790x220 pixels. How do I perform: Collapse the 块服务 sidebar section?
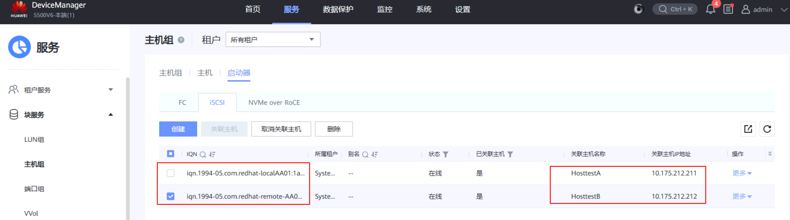(111, 115)
